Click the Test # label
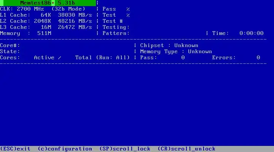The height and width of the screenshot is (152, 274). (113, 21)
